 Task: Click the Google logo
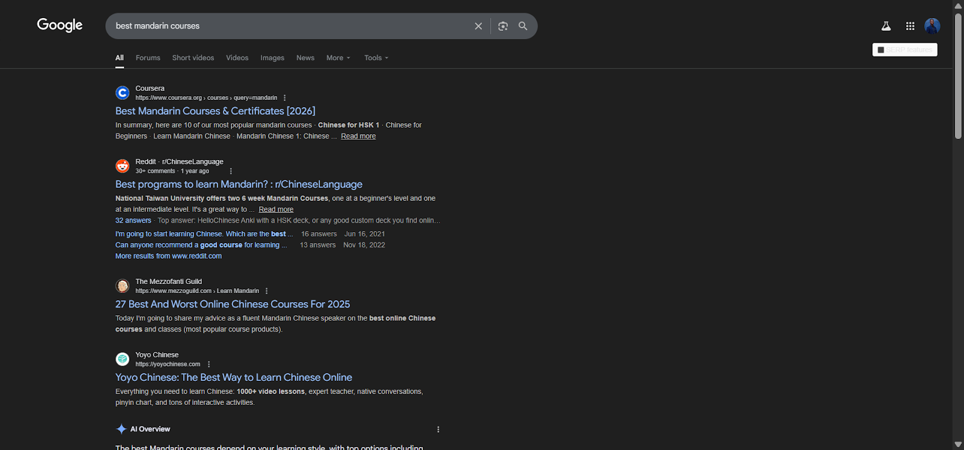[x=60, y=25]
